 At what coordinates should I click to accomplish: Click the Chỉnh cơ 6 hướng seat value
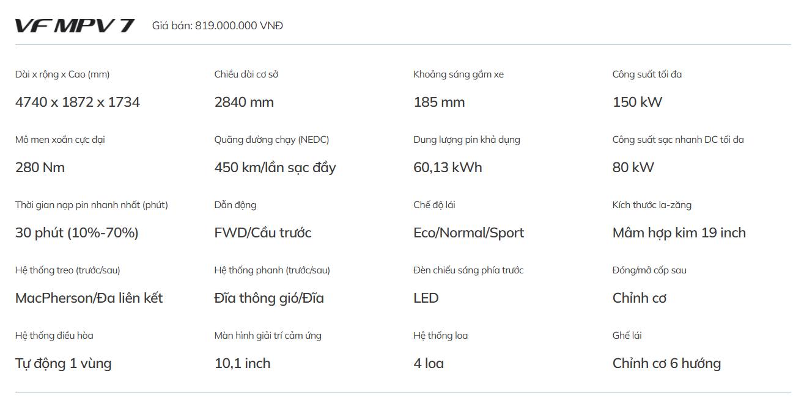click(x=666, y=363)
